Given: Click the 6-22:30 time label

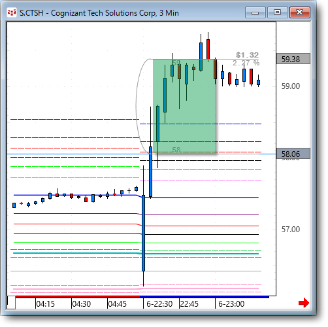Looking at the screenshot, I should coord(159,304).
